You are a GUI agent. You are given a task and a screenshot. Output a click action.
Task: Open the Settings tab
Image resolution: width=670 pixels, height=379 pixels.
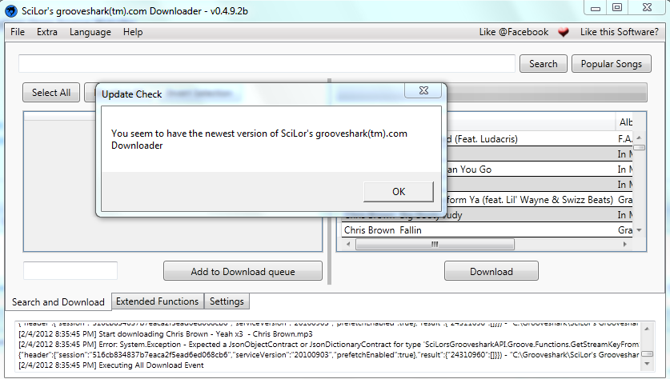[x=227, y=301]
